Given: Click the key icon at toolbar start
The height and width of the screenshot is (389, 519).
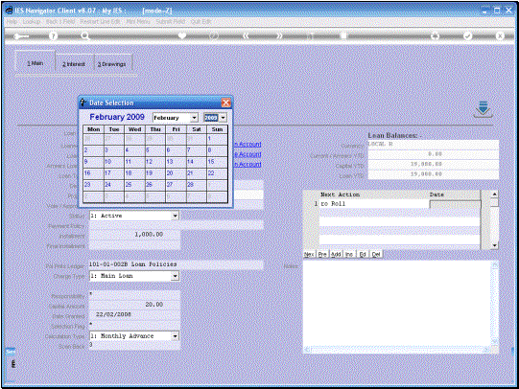Looking at the screenshot, I should pos(21,35).
